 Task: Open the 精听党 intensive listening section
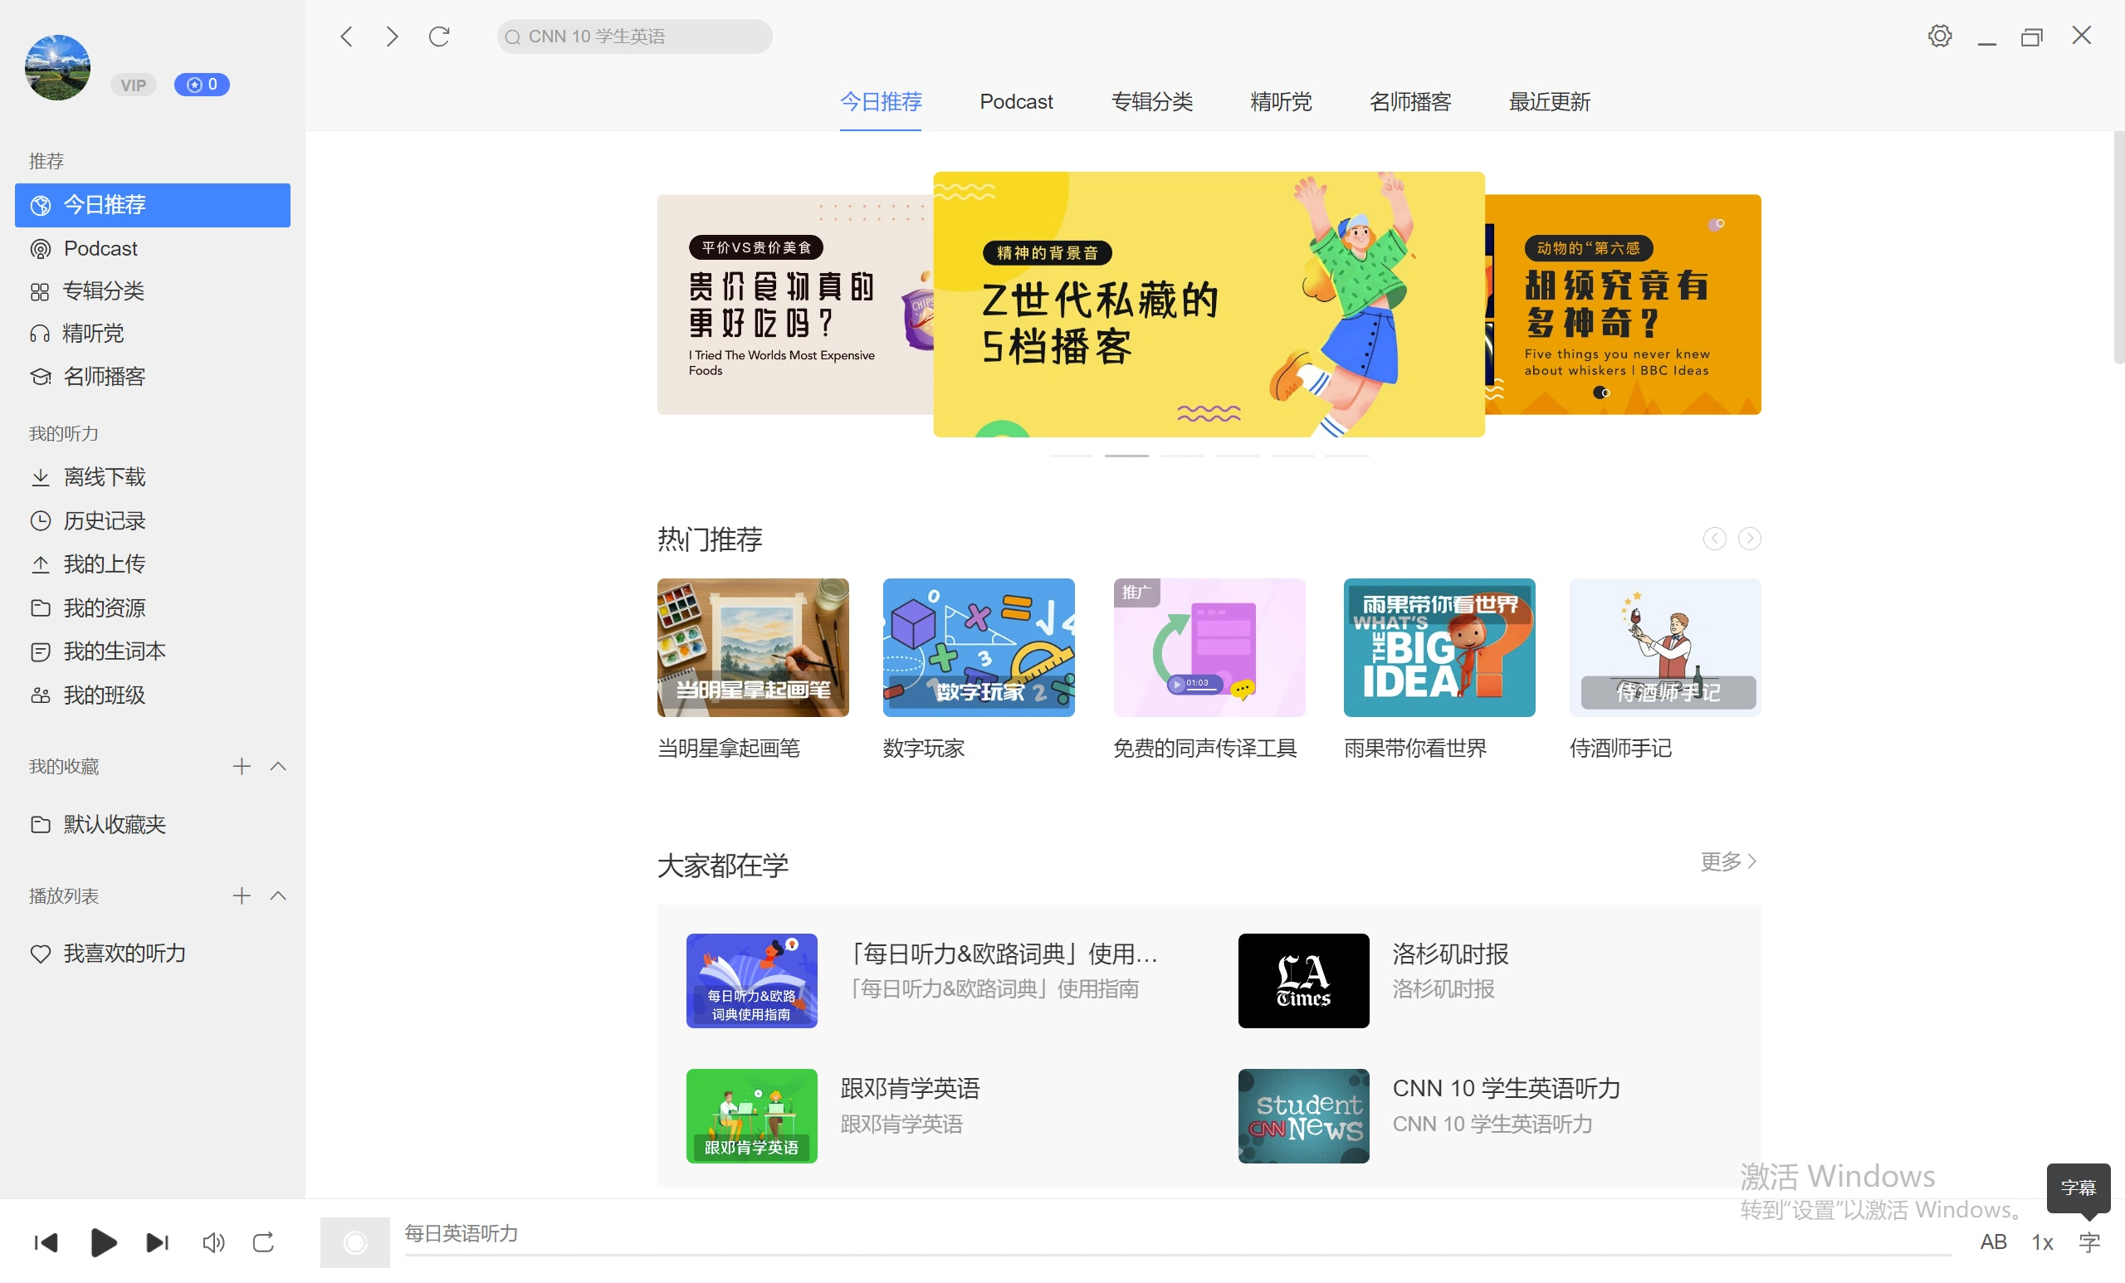click(x=93, y=334)
